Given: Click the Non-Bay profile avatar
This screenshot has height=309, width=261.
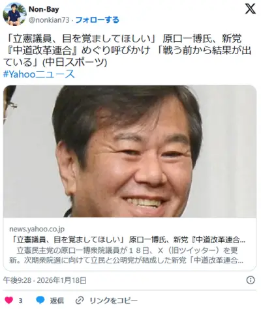Looking at the screenshot, I should [x=14, y=14].
